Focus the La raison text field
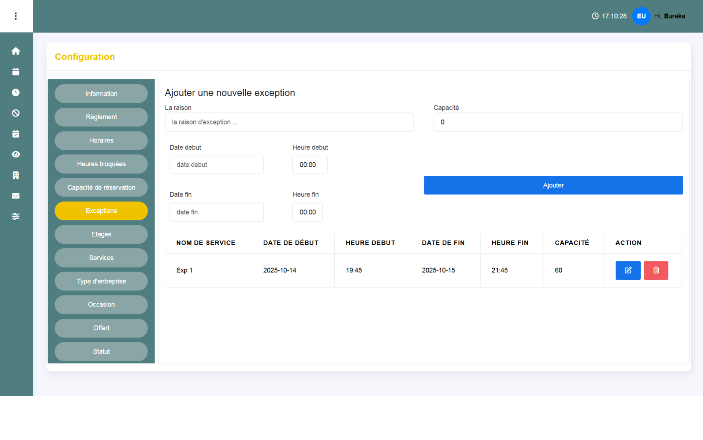703x440 pixels. (289, 122)
